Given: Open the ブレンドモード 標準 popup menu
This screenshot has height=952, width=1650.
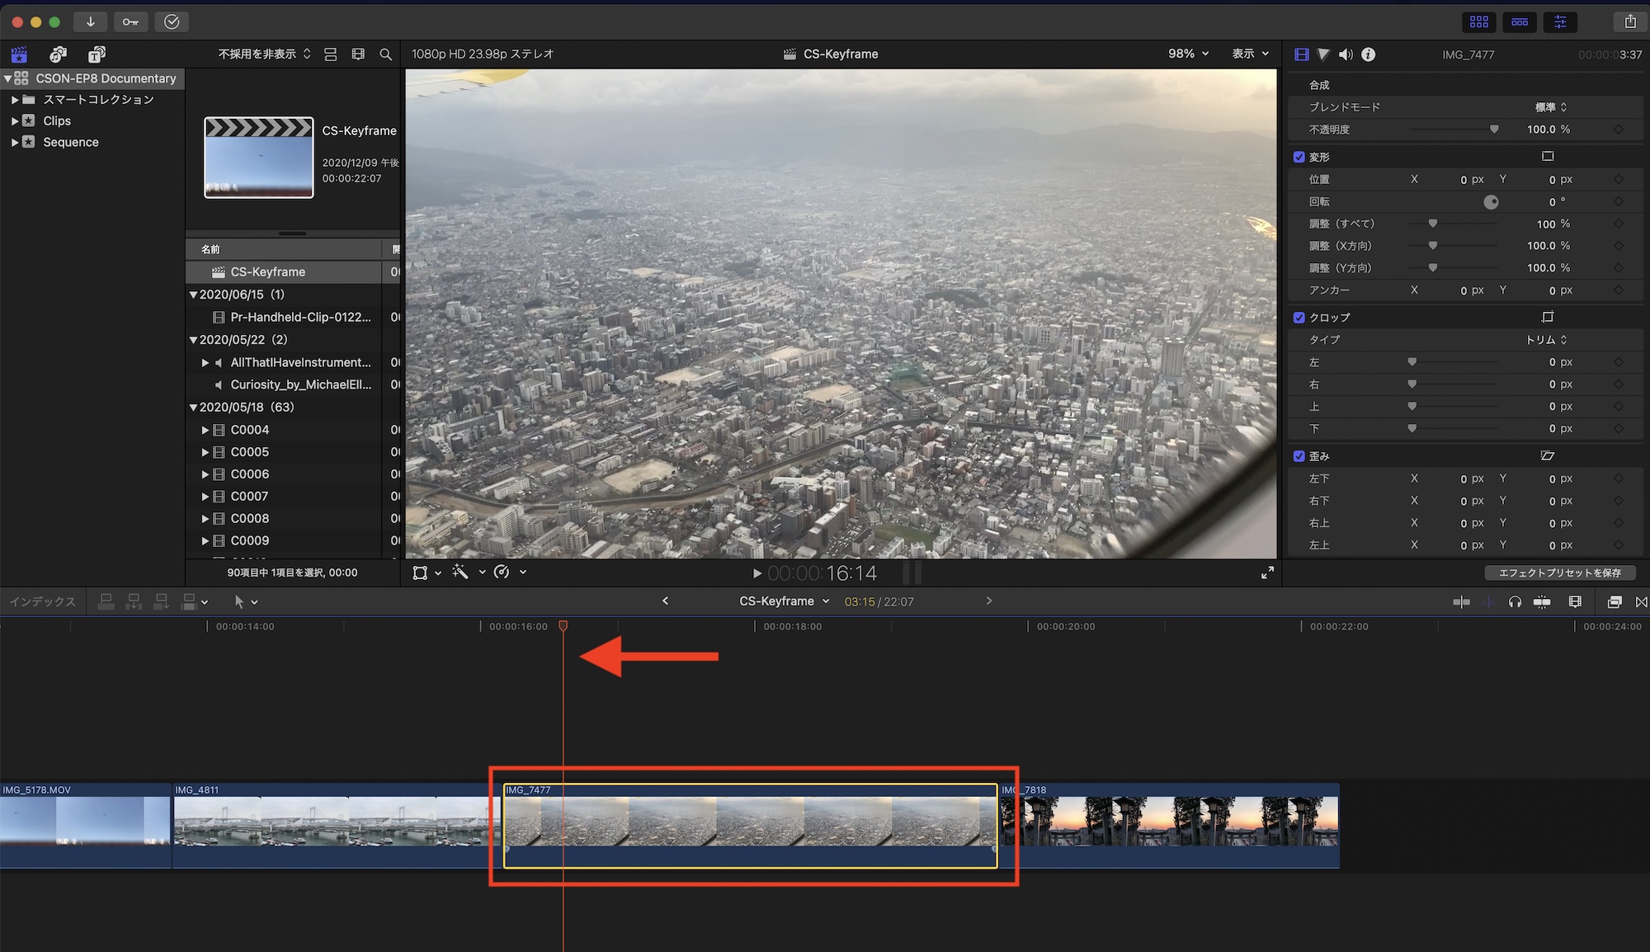Looking at the screenshot, I should click(x=1550, y=107).
